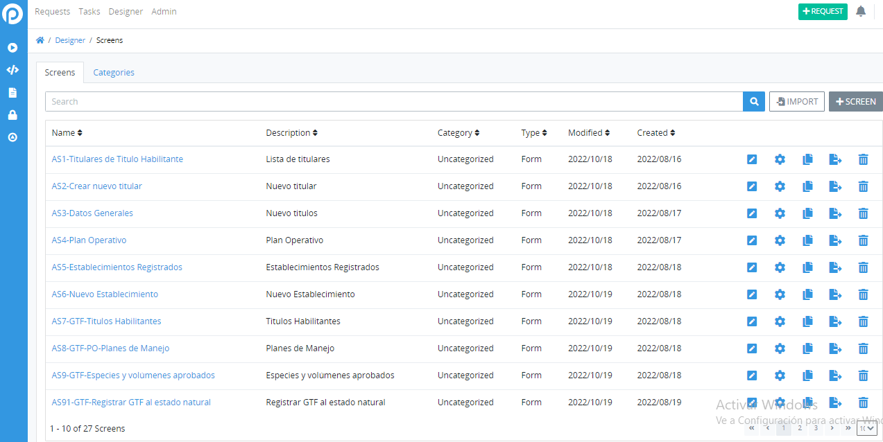
Task: Delete the AS5-Establecimientos Registrados screen
Action: point(863,267)
